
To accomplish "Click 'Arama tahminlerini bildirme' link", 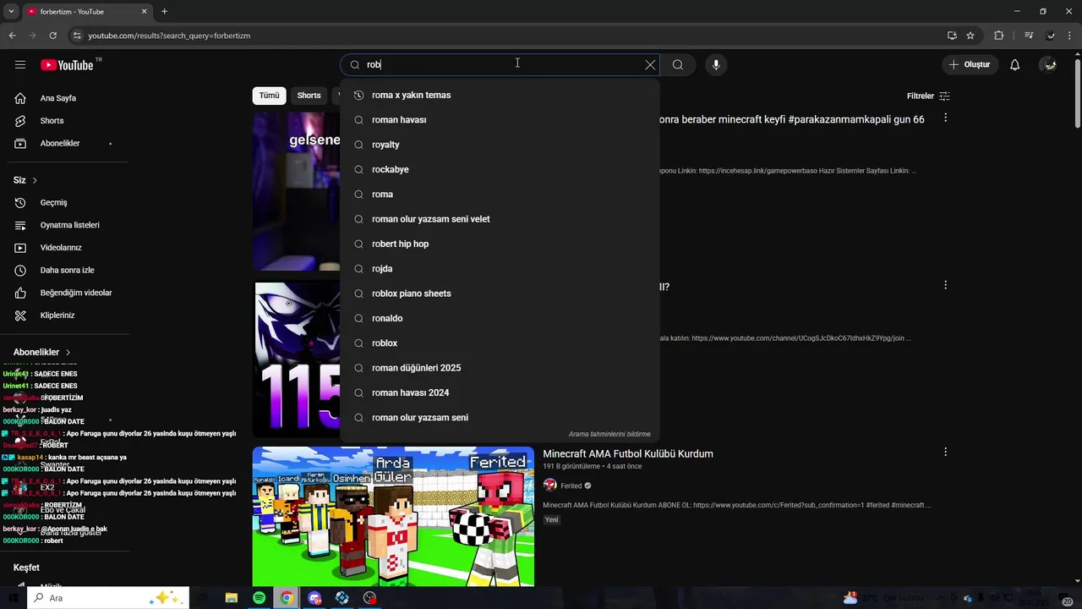I will click(609, 434).
